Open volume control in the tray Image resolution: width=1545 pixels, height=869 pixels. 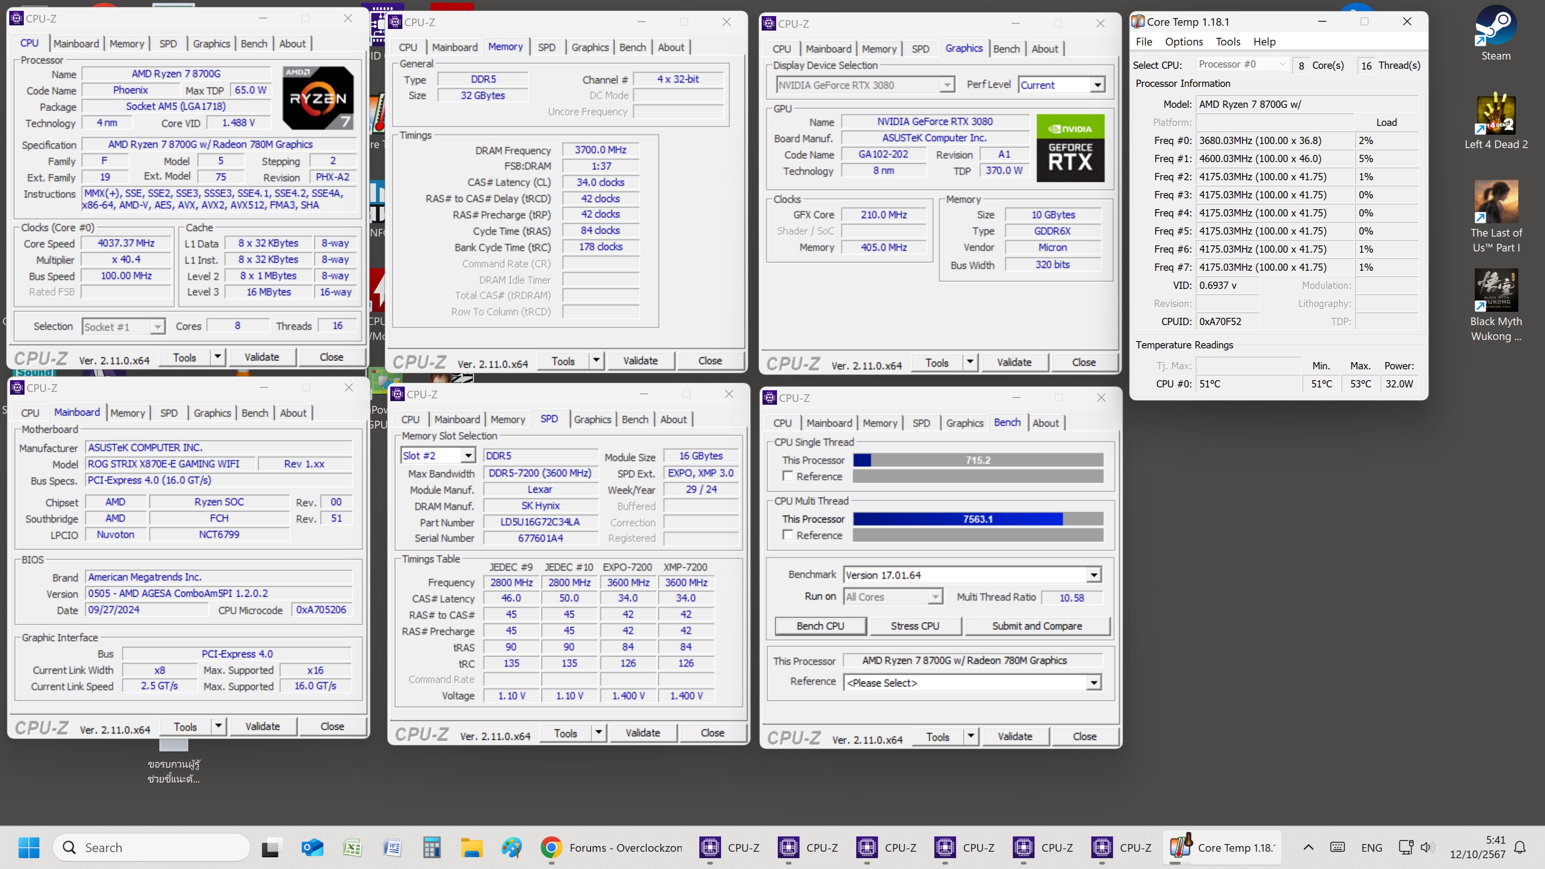1426,847
